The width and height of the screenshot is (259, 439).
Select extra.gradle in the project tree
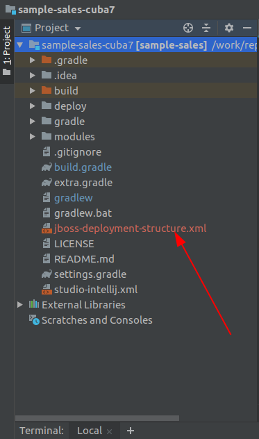coord(83,183)
